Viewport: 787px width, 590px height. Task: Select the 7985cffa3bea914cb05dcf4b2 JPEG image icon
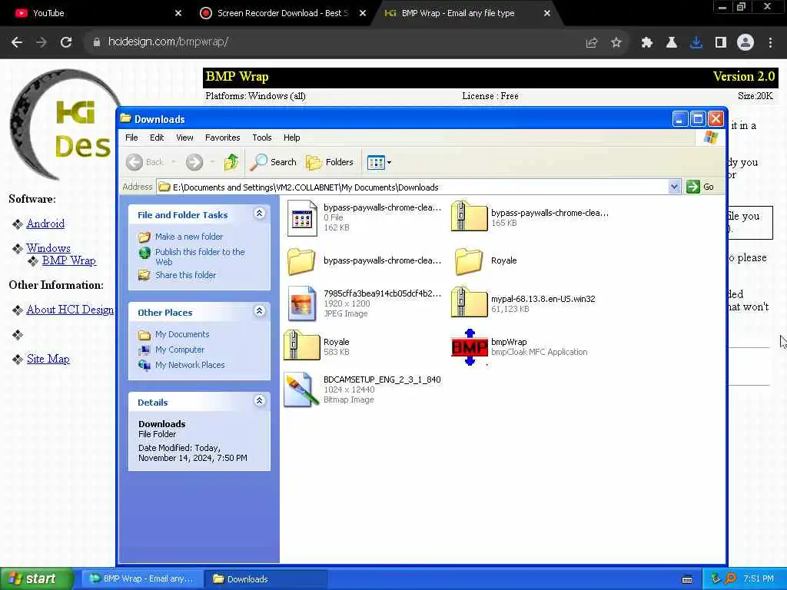[x=301, y=303]
